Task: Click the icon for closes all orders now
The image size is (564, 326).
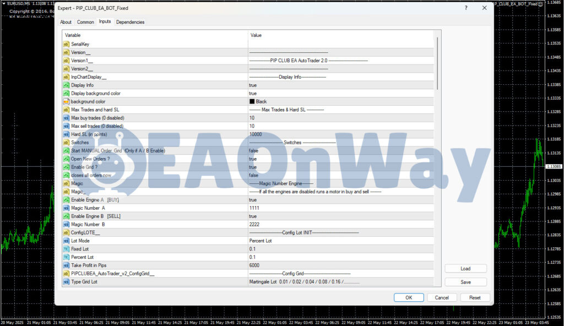Action: [66, 175]
